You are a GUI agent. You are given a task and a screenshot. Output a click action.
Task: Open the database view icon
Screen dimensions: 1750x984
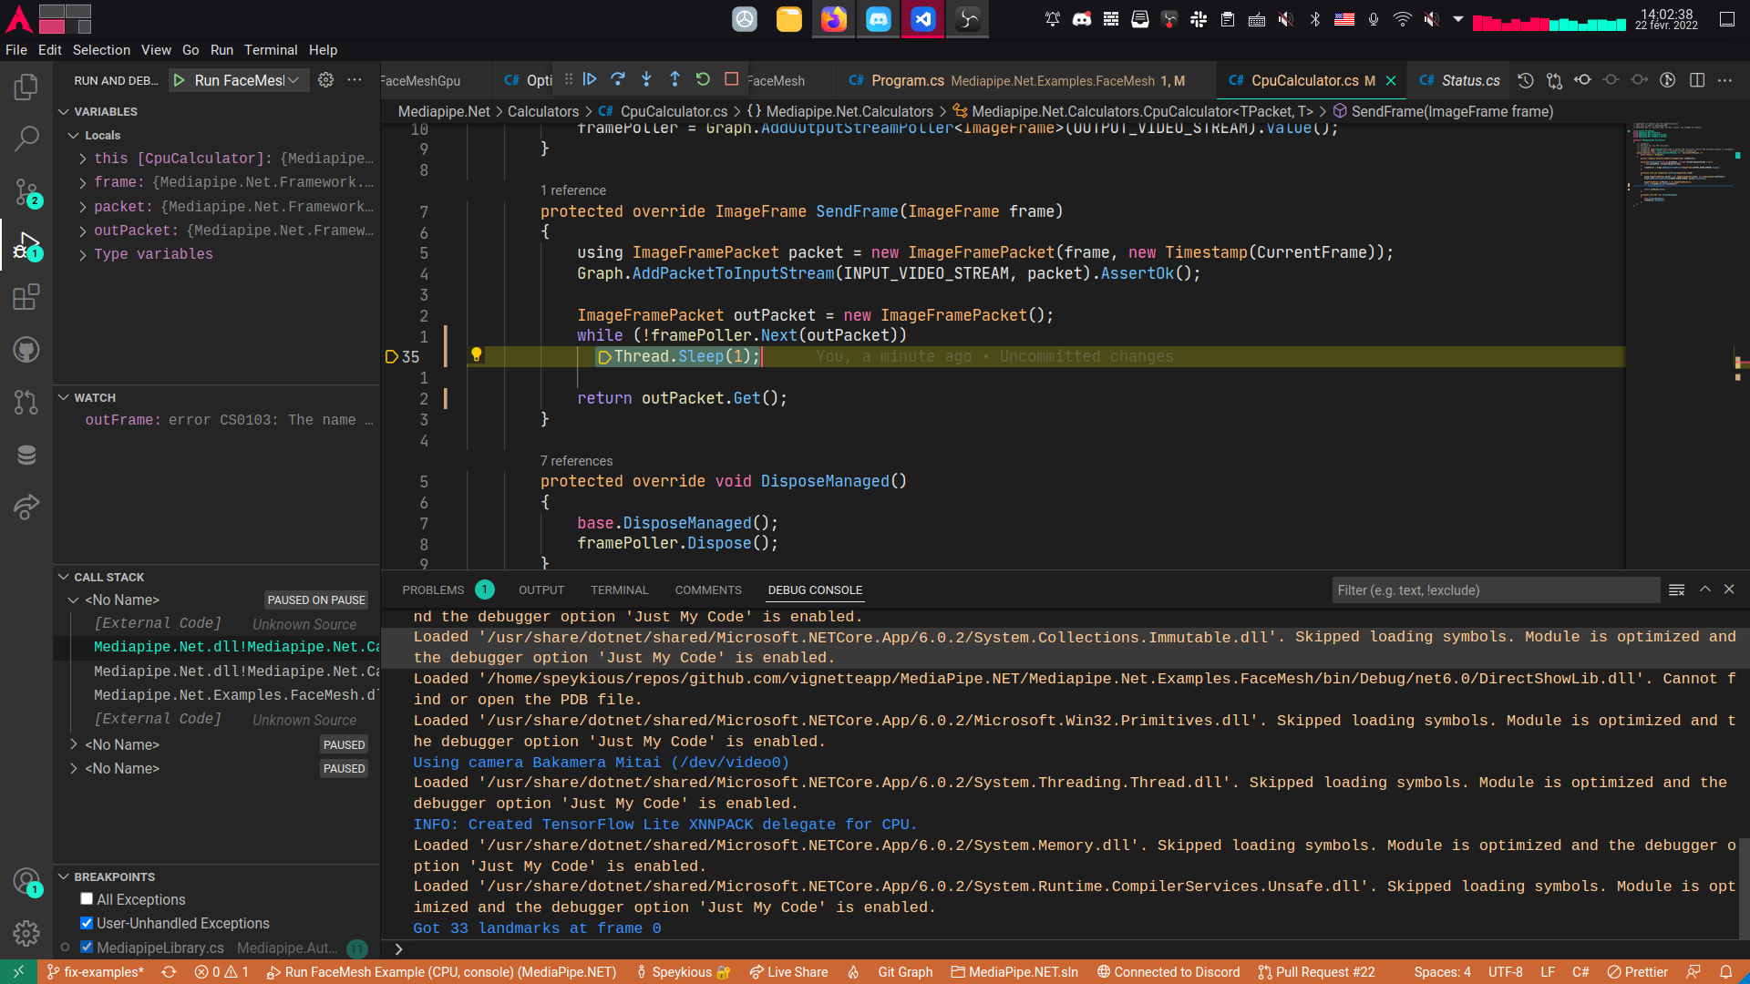(26, 455)
